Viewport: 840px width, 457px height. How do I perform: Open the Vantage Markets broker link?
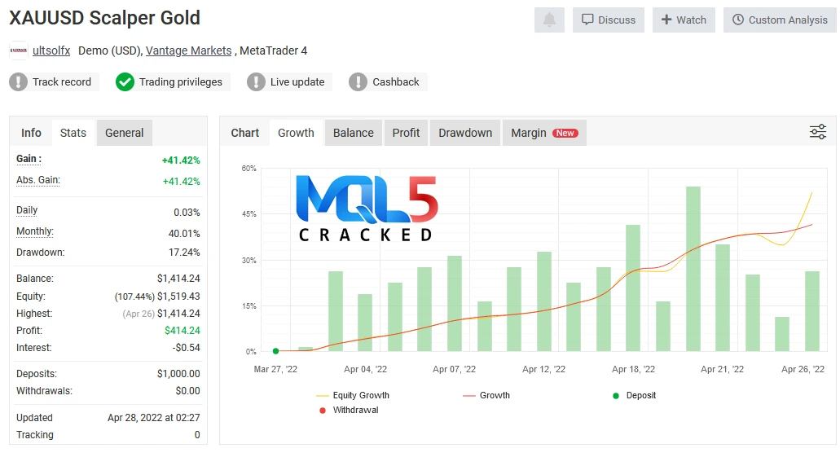pos(188,51)
